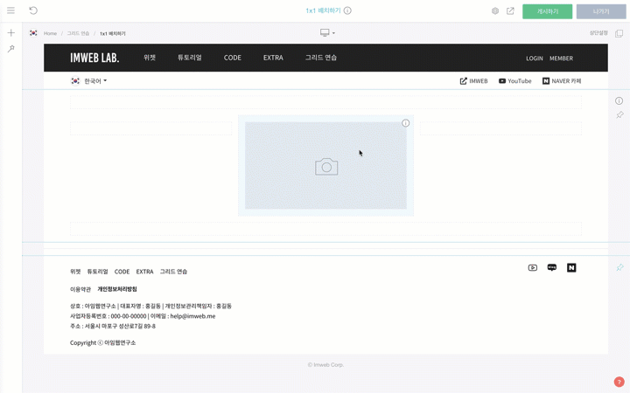The height and width of the screenshot is (393, 630).
Task: Open the red help question mark button
Action: 619,383
